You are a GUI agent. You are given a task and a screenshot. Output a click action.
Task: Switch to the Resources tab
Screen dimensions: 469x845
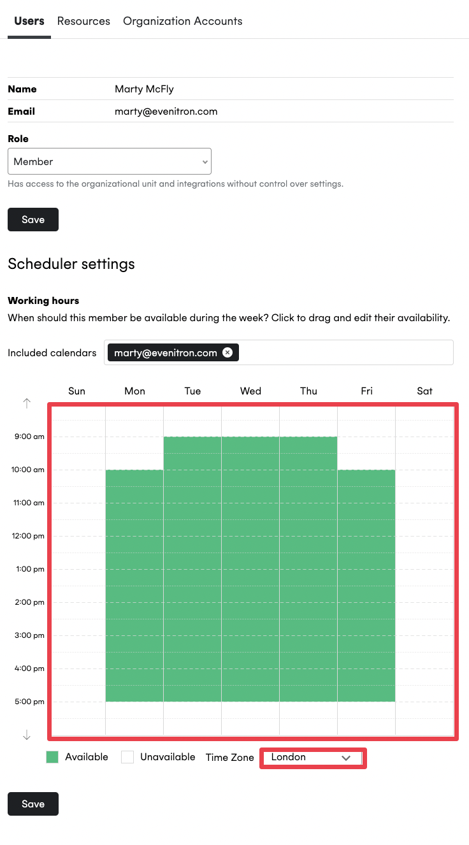[83, 21]
